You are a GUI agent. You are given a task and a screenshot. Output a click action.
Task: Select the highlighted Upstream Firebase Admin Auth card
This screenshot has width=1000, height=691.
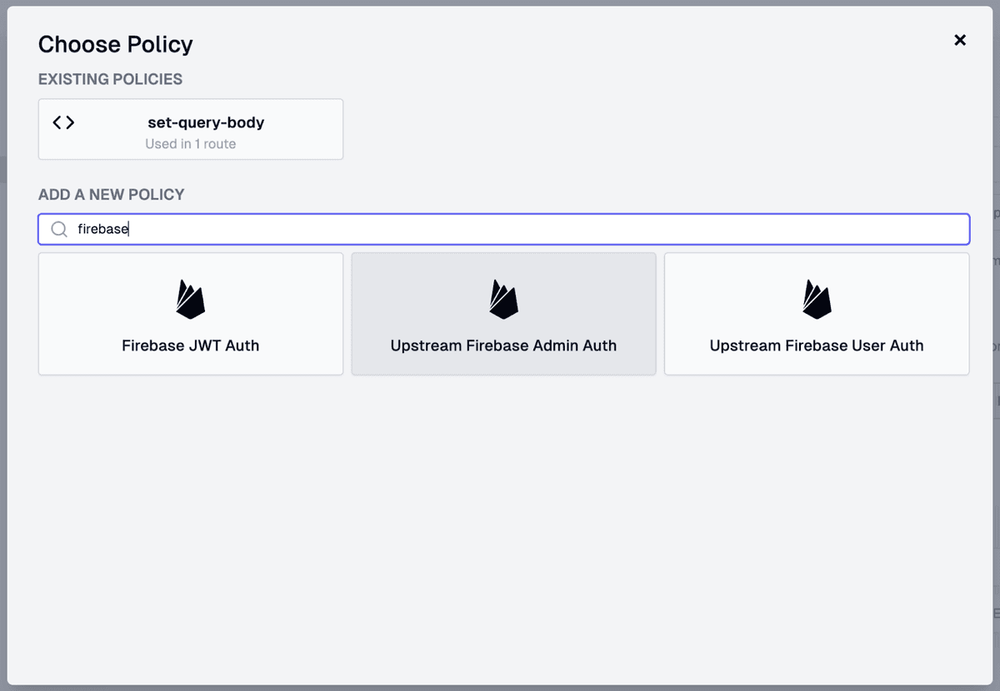[x=503, y=314]
